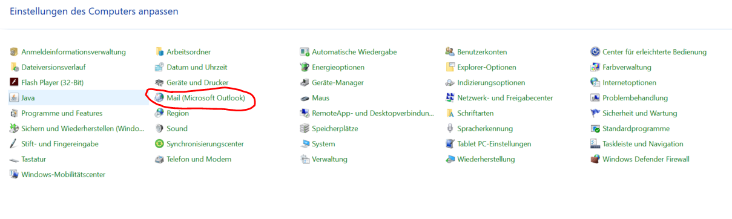Screen dimensions: 732x219
Task: Click the Windows-Mobilitätscenter icon
Action: click(x=15, y=174)
